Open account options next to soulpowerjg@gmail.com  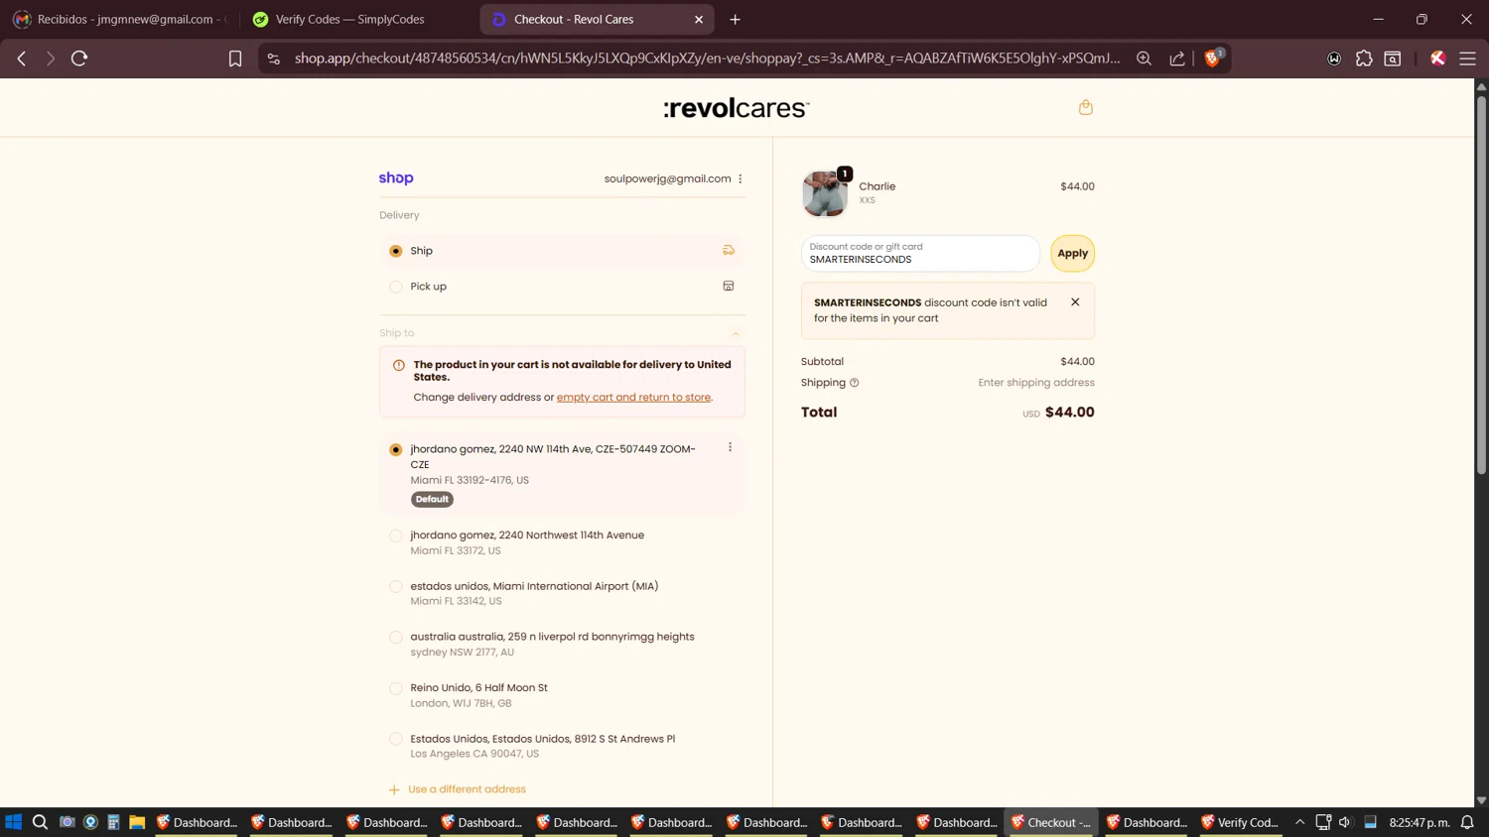click(741, 179)
